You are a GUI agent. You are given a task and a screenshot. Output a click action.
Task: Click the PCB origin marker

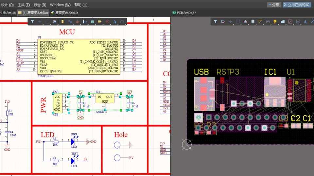point(187,144)
